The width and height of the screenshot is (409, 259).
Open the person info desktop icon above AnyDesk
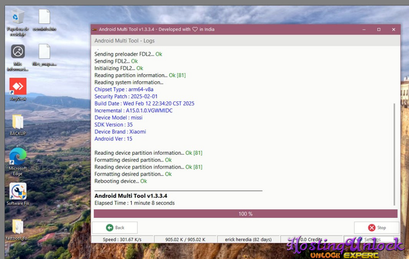(x=18, y=53)
